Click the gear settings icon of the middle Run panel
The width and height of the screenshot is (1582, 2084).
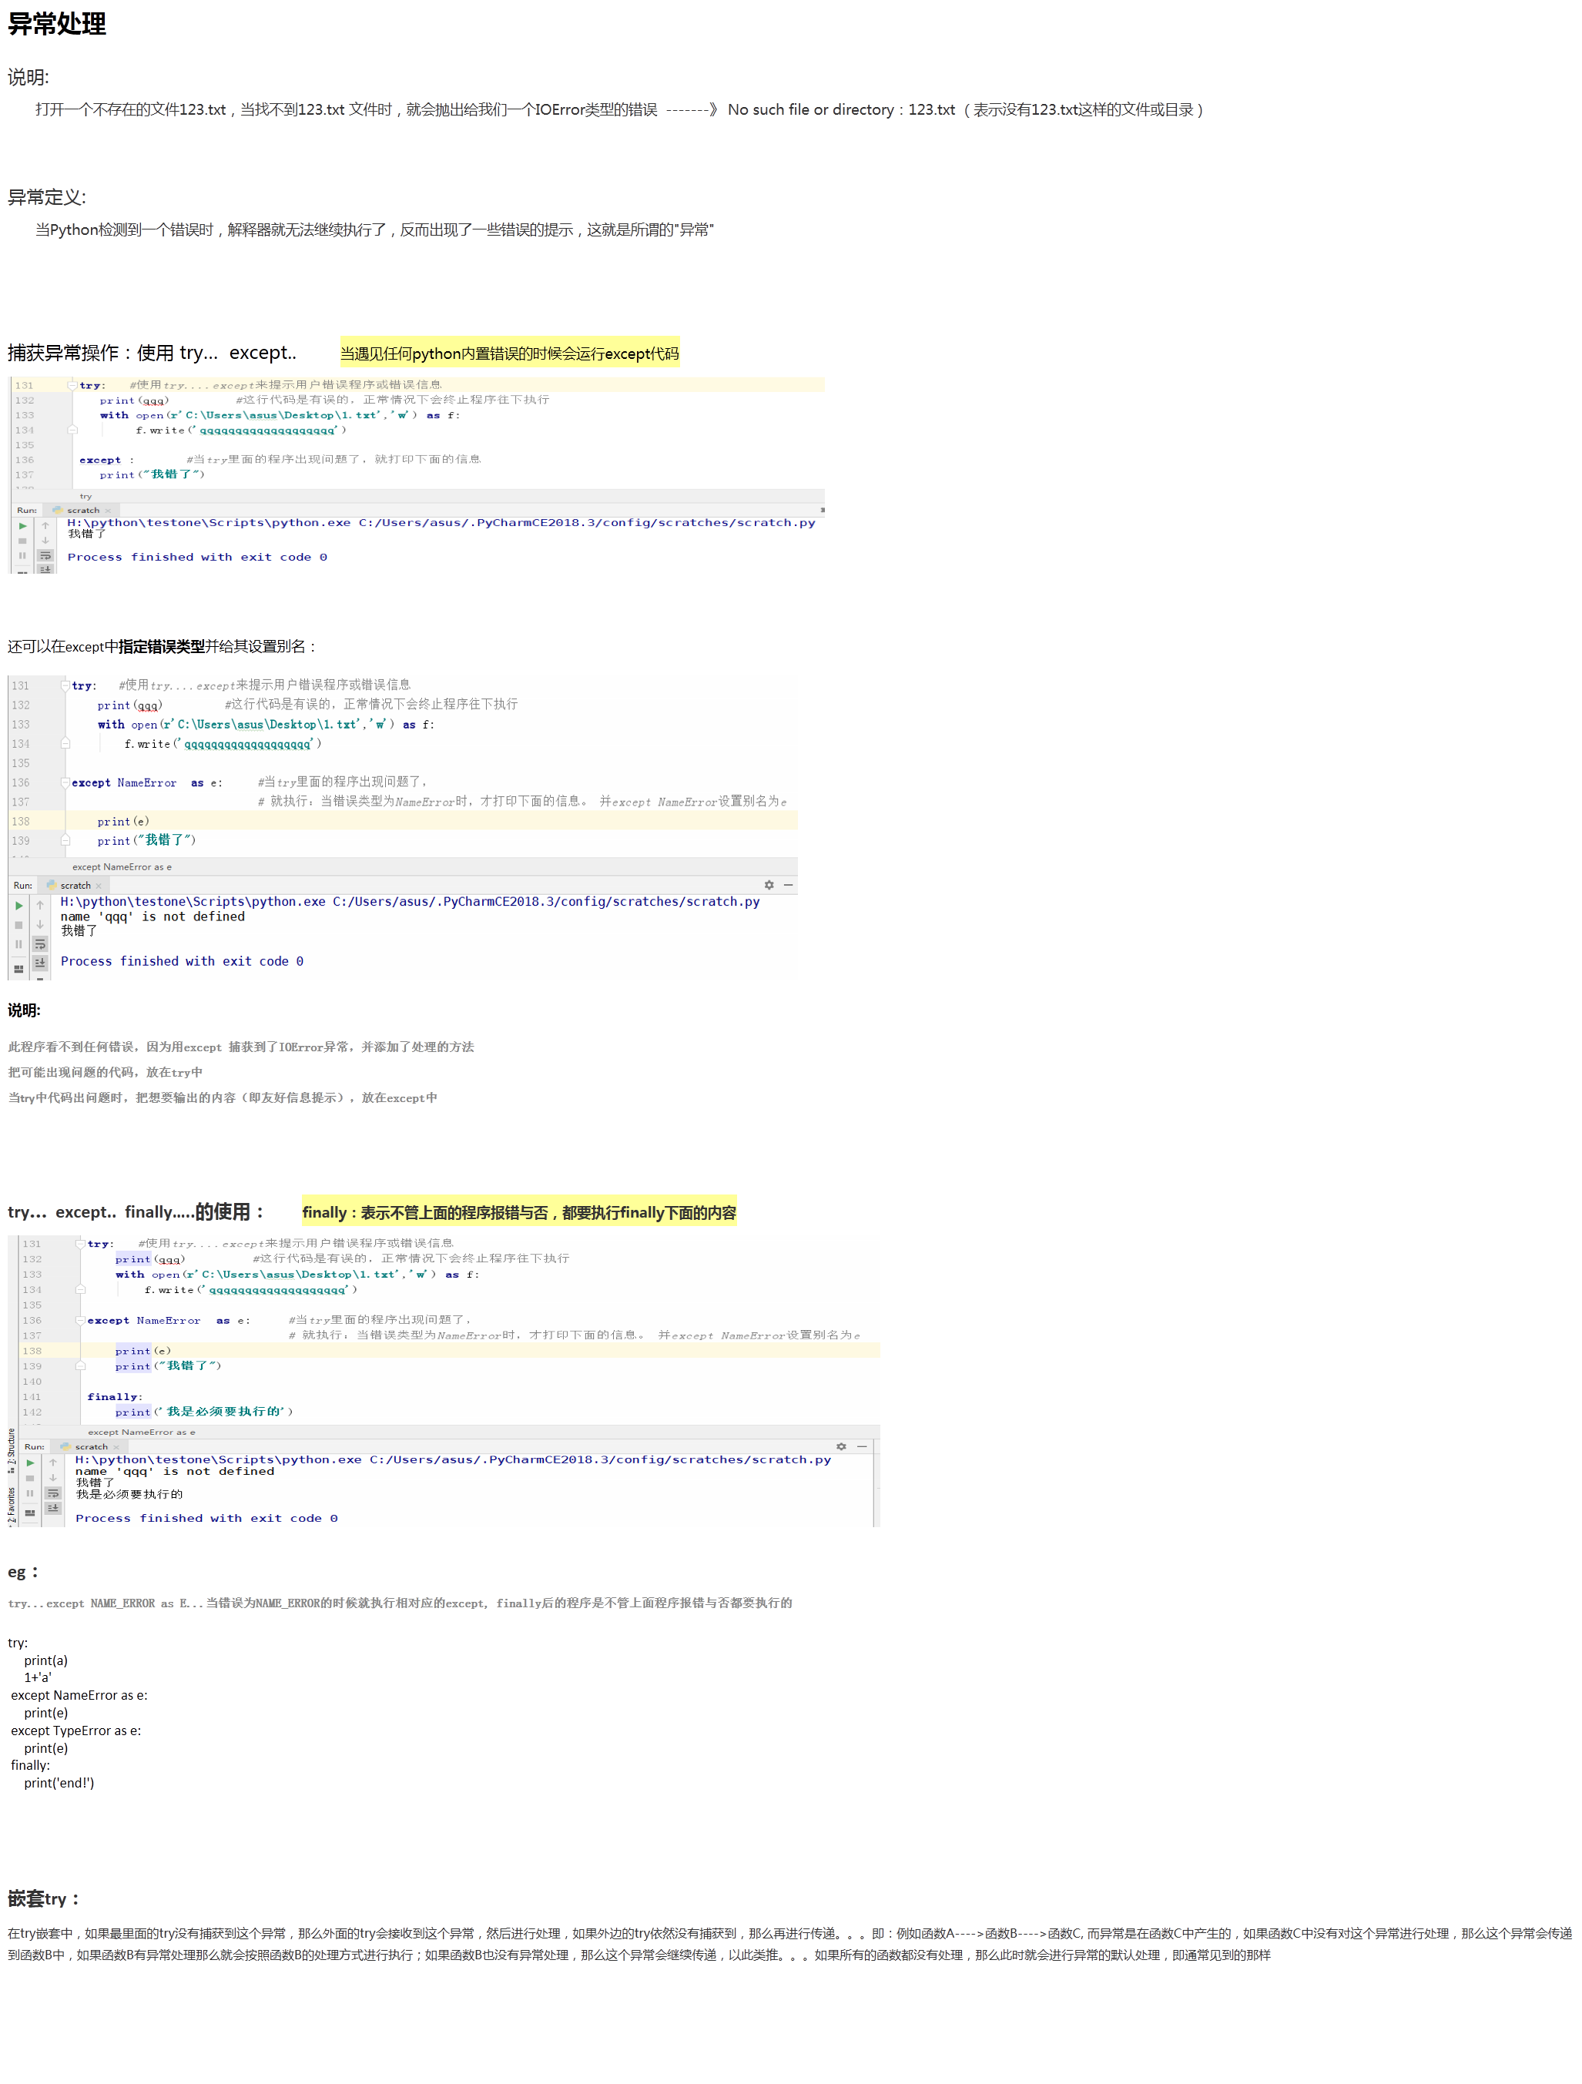(x=769, y=885)
